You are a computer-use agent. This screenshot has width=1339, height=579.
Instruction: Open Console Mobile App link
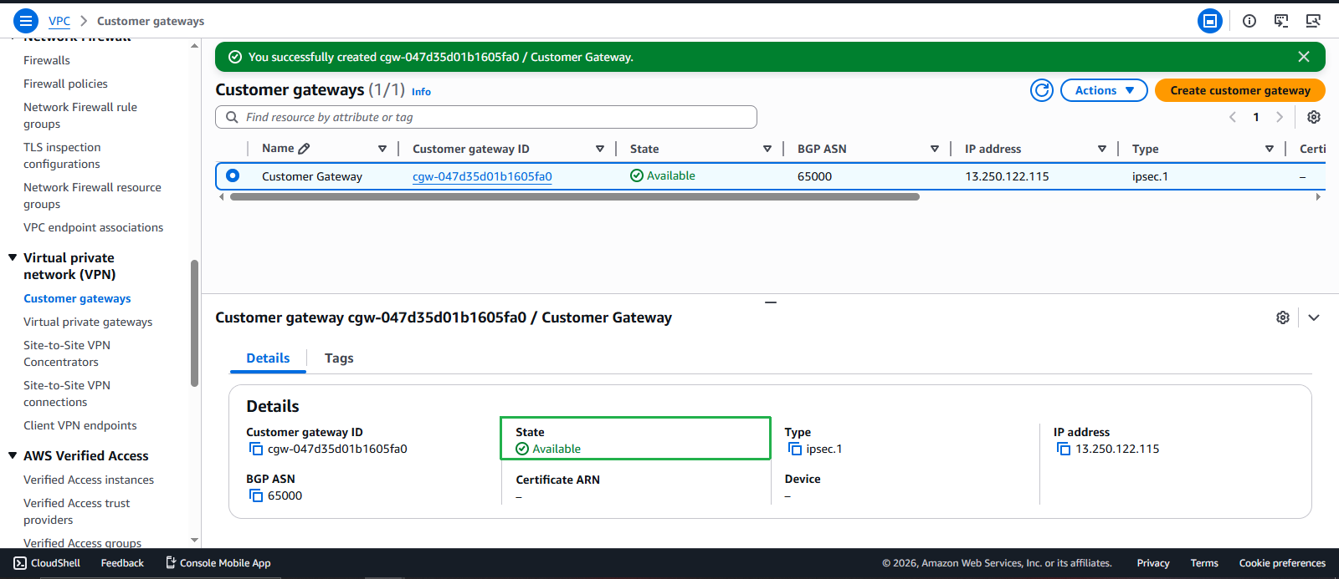click(218, 563)
